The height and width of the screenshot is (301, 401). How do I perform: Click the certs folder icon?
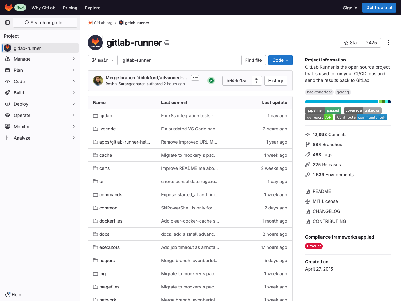(x=96, y=168)
